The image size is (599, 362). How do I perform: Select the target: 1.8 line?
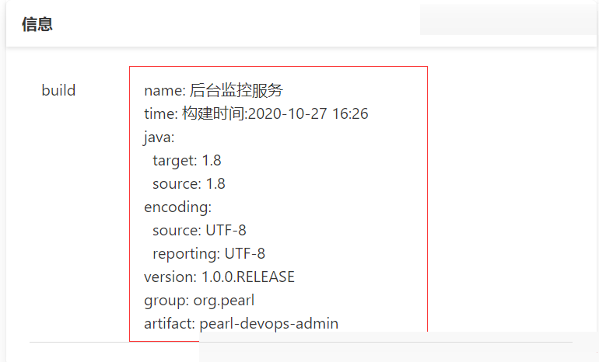(x=187, y=161)
